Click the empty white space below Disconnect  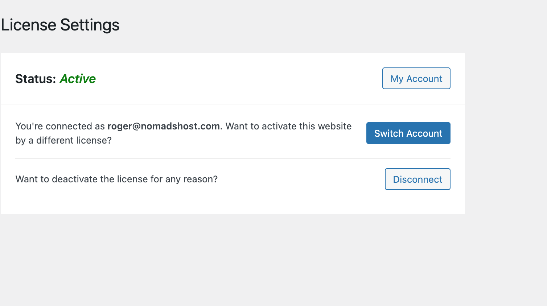click(x=232, y=202)
